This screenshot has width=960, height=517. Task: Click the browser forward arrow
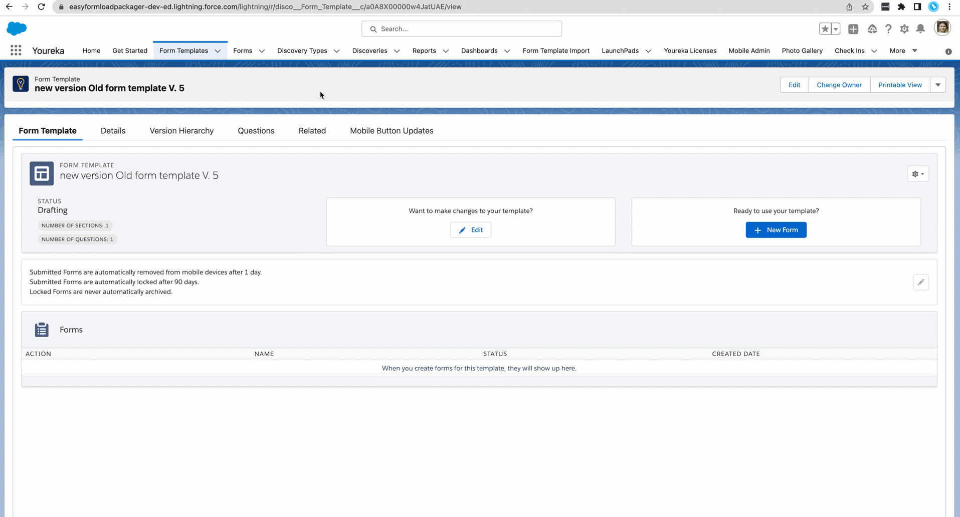[x=25, y=7]
